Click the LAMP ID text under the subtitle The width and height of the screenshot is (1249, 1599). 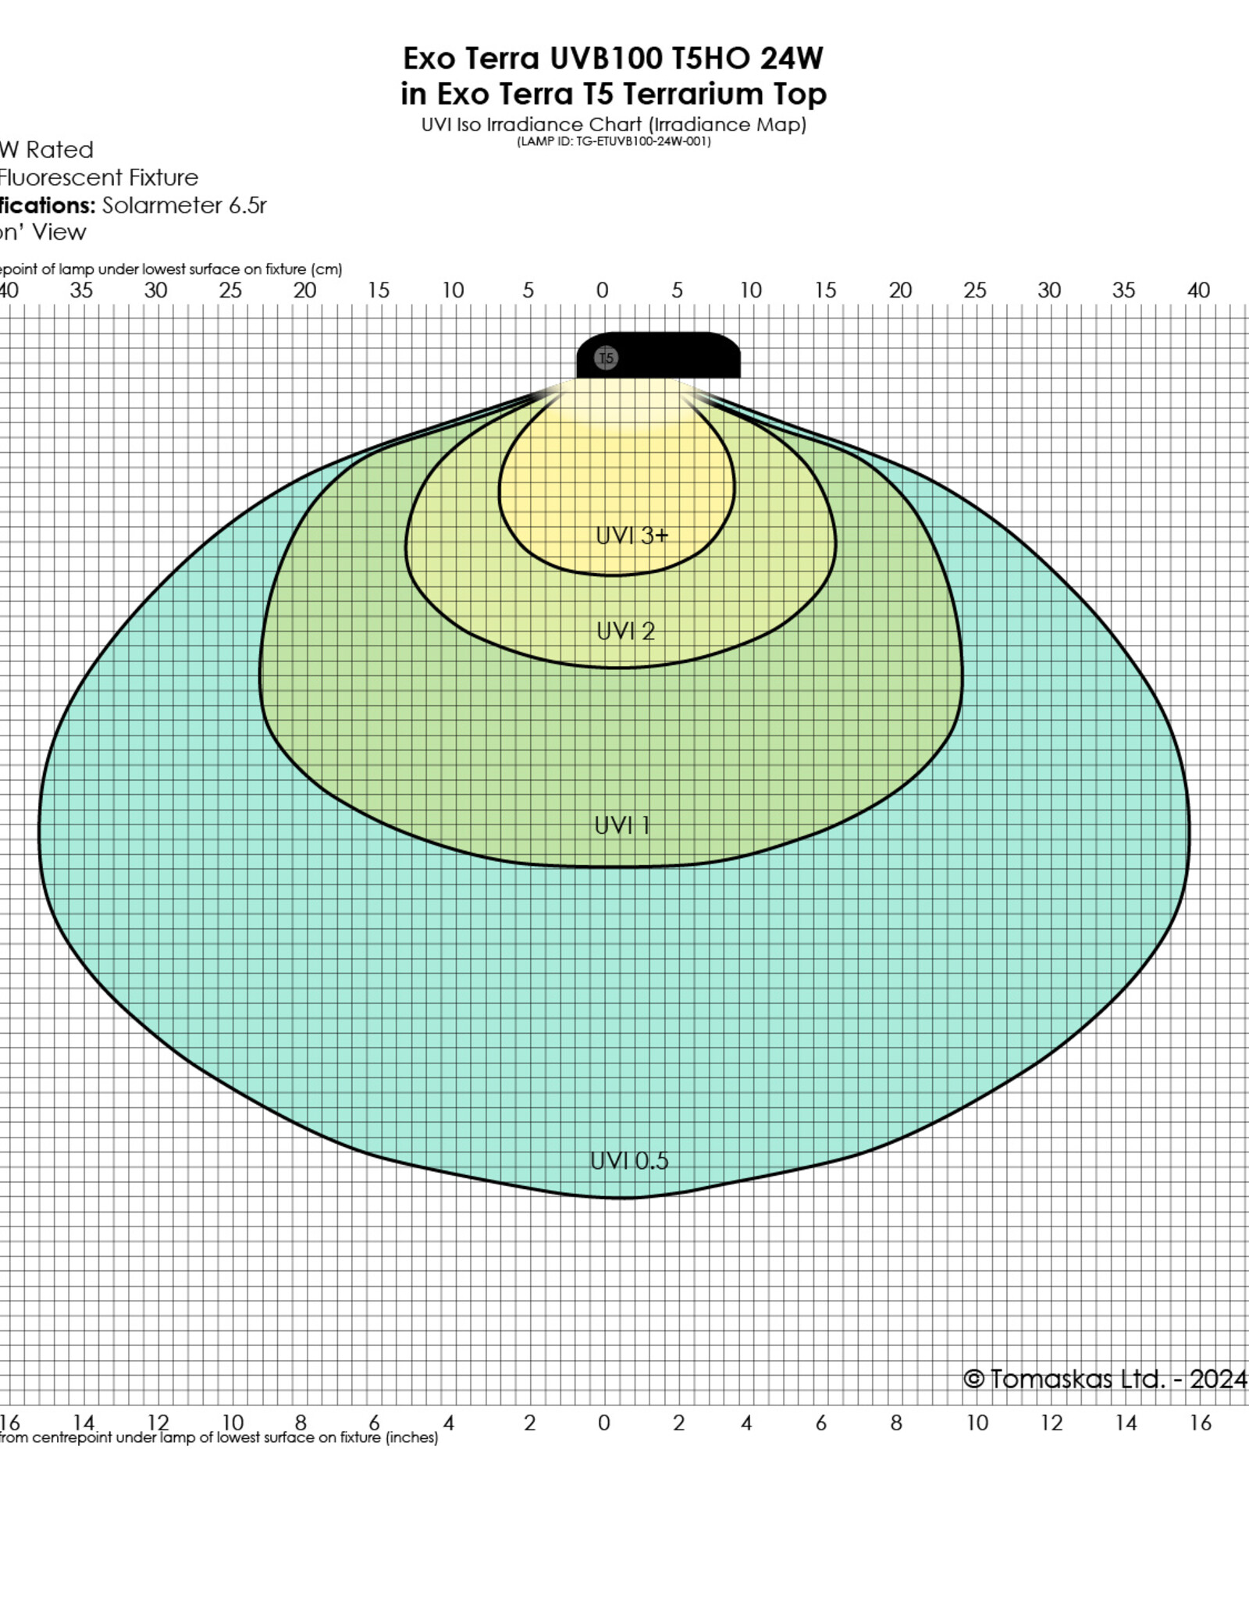pyautogui.click(x=613, y=142)
